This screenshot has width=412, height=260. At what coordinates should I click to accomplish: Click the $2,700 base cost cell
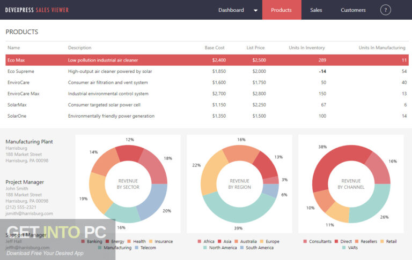click(219, 94)
